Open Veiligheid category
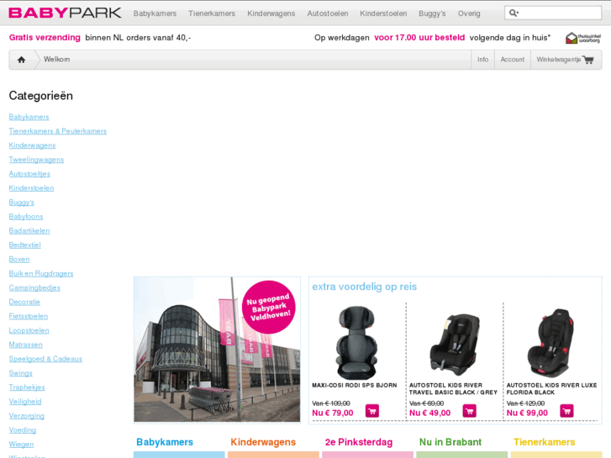611x458 pixels. pos(25,402)
